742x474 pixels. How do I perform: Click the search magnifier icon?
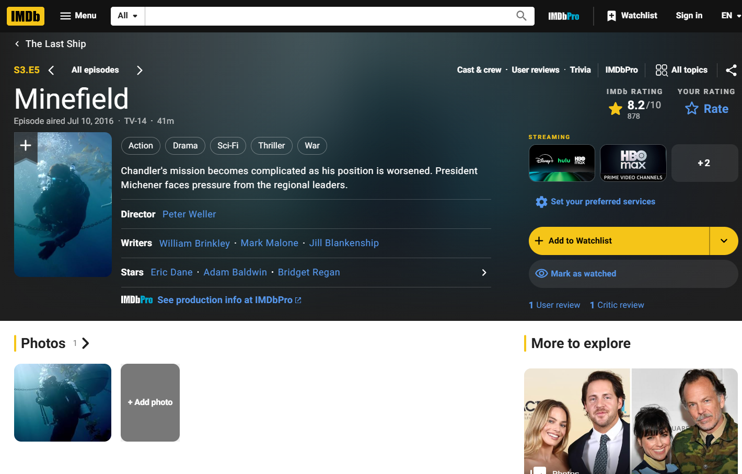[x=521, y=16]
